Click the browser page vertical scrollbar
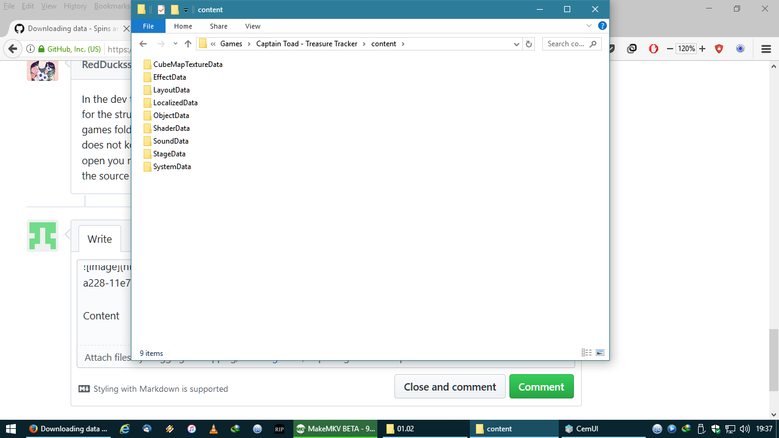 [774, 359]
